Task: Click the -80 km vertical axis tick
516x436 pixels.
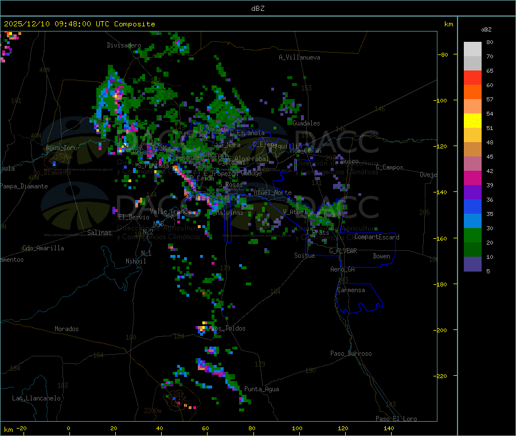Action: [443, 54]
